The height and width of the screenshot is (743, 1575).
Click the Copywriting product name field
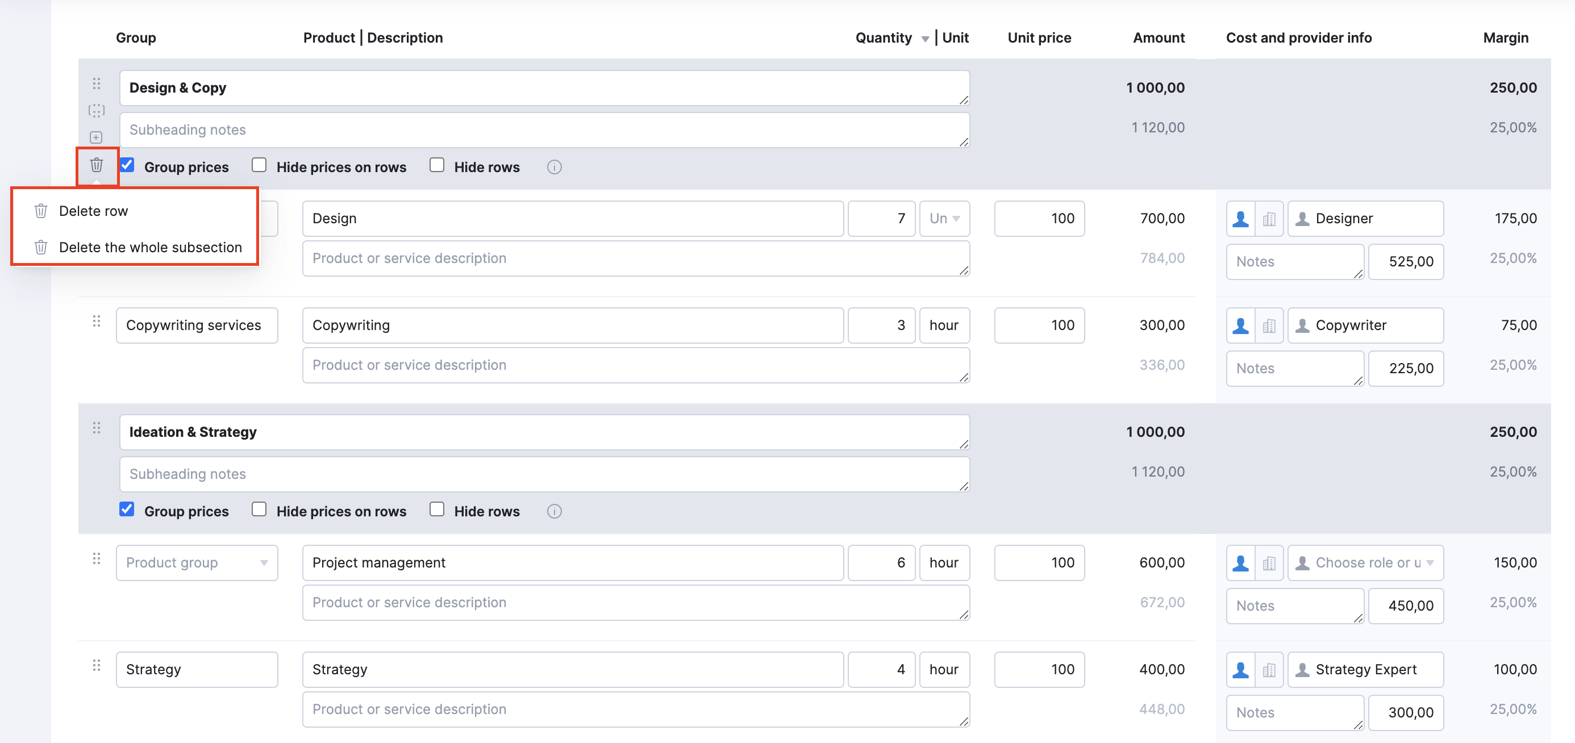coord(573,325)
